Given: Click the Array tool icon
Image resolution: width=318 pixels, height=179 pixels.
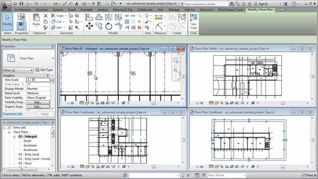Looking at the screenshot, I should click(127, 21).
